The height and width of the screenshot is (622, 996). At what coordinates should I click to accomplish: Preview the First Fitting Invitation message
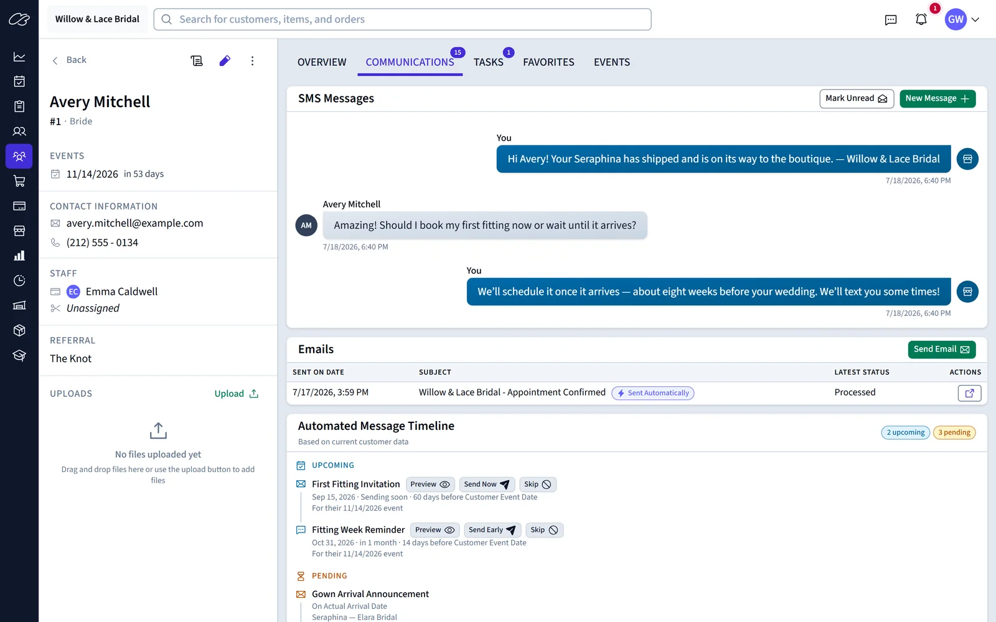pyautogui.click(x=430, y=485)
